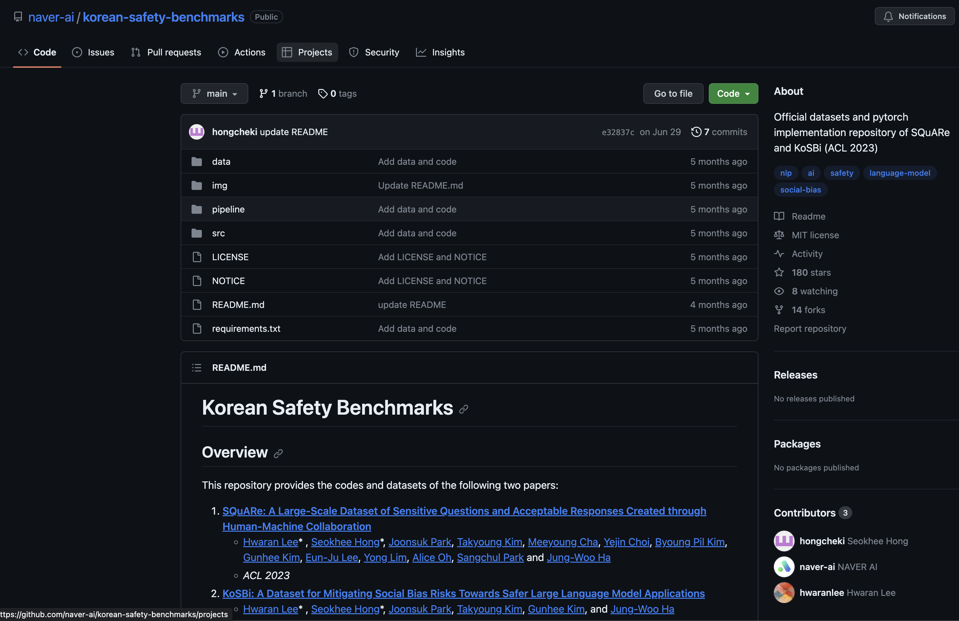This screenshot has width=959, height=621.
Task: Click the anchor link icon beside Overview
Action: click(278, 453)
